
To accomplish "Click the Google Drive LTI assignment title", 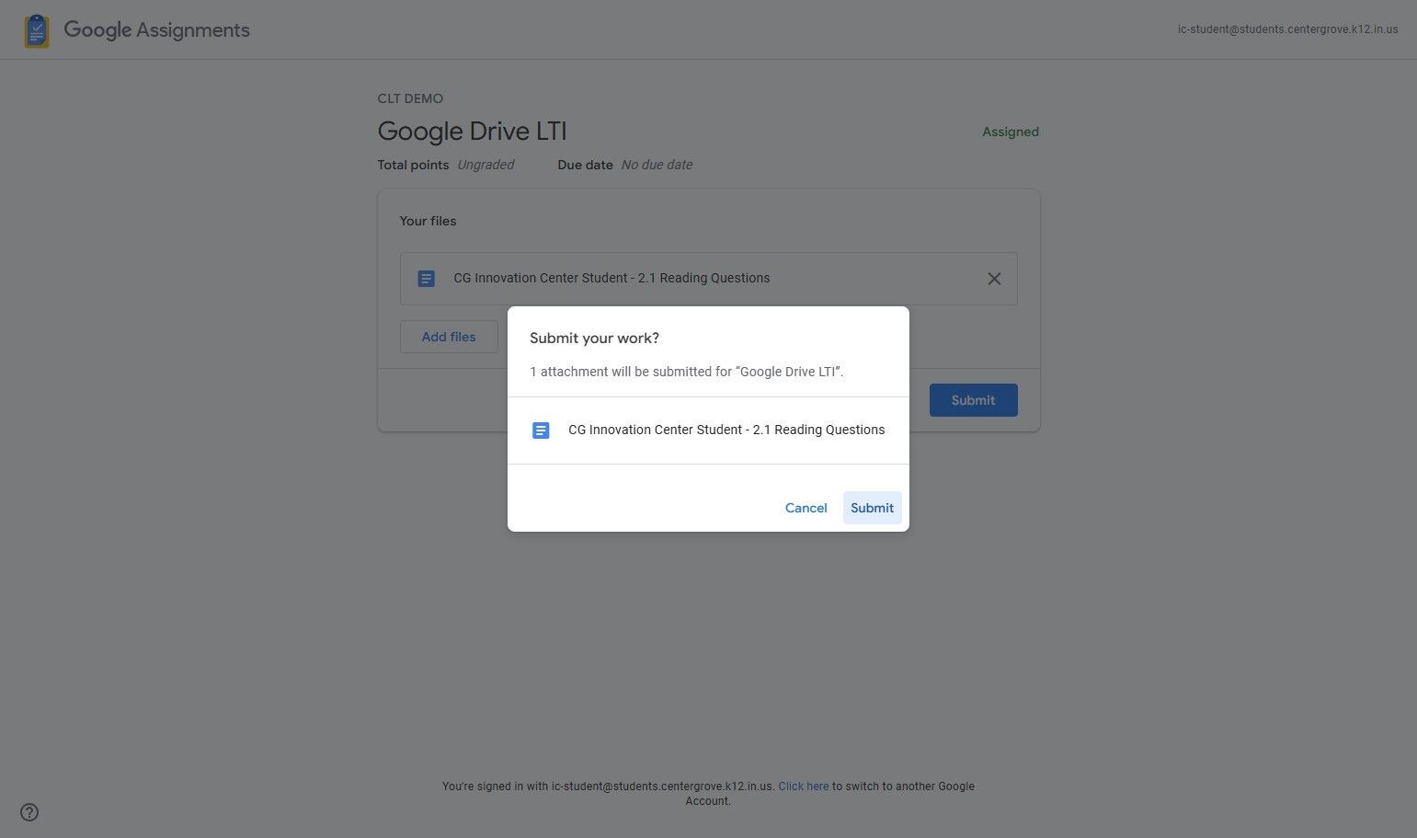I will [x=472, y=131].
